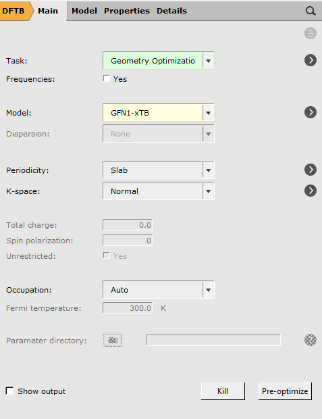Screen dimensions: 322x419
Task: Open Periodicity details arrow icon
Action: pyautogui.click(x=311, y=170)
